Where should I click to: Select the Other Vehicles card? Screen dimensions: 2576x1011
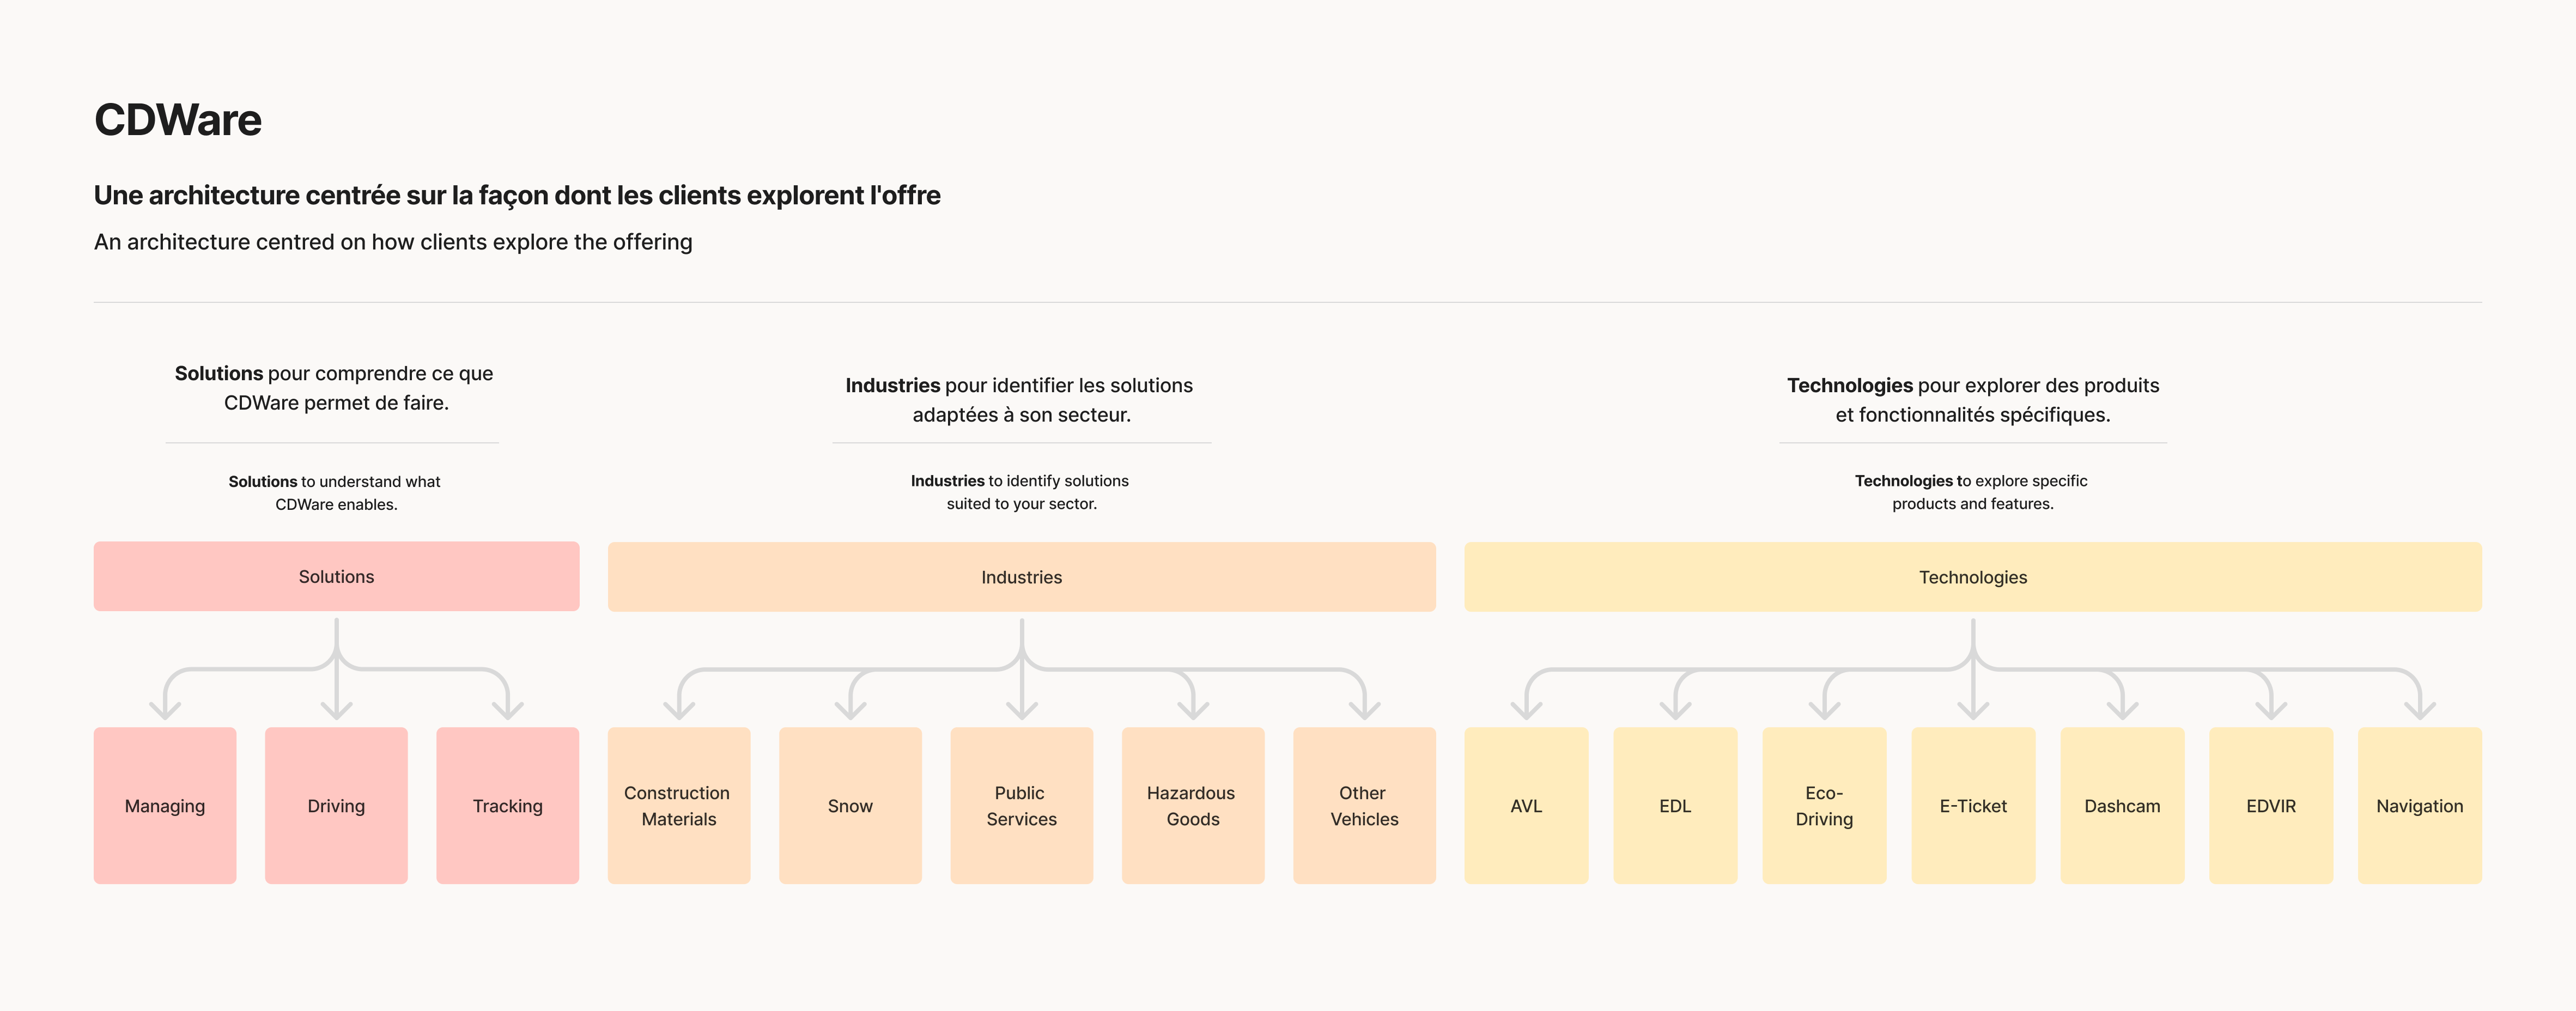point(1364,805)
